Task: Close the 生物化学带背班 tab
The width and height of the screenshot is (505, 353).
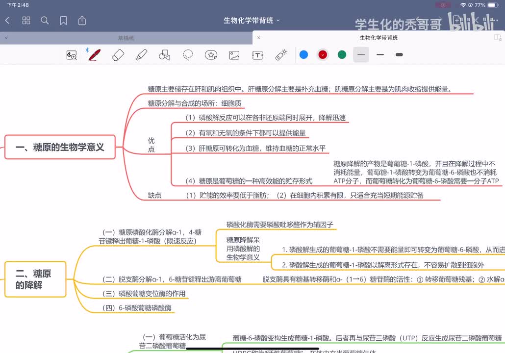Action: (x=258, y=38)
